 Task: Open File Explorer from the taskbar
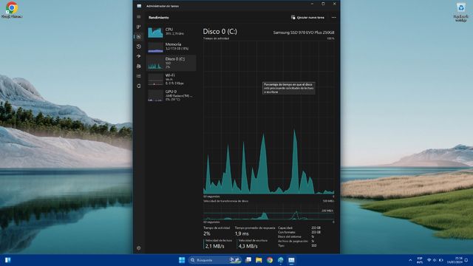tap(259, 260)
